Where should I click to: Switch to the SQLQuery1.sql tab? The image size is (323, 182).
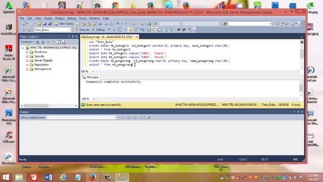click(x=107, y=37)
